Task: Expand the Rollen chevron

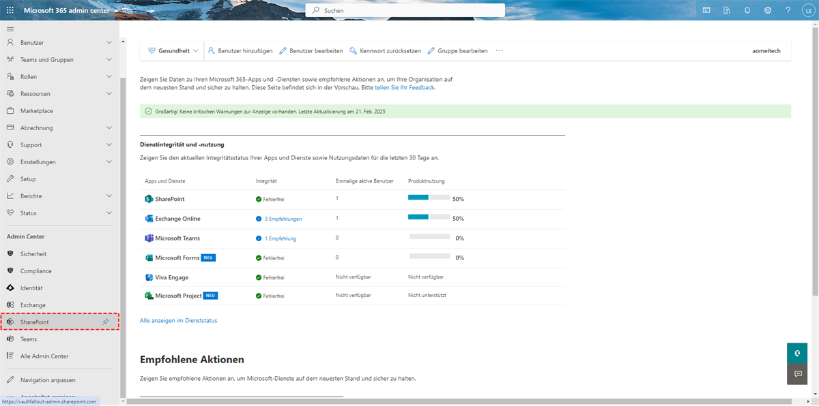Action: [x=109, y=77]
